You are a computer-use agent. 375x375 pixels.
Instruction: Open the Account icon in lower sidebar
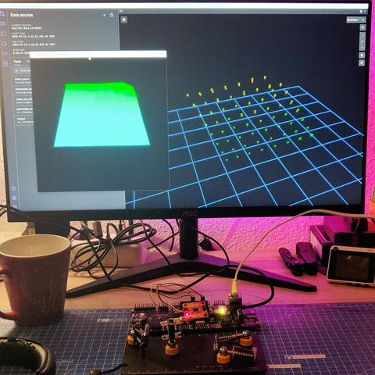point(15,198)
